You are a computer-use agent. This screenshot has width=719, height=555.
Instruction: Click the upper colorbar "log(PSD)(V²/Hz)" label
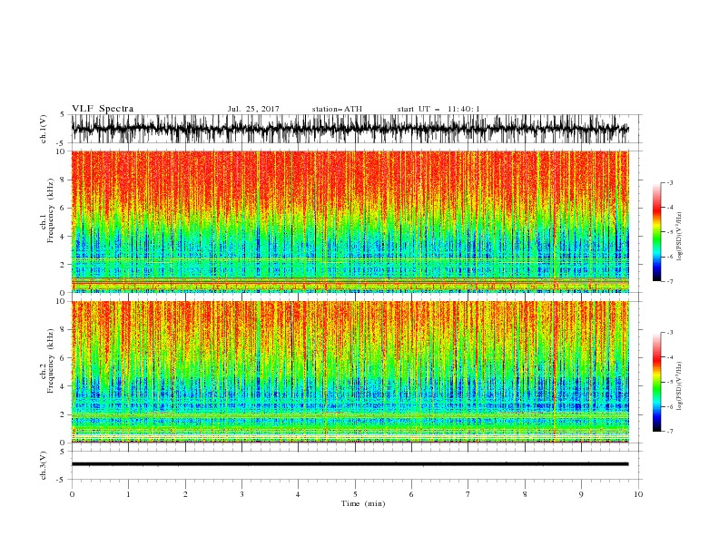679,237
